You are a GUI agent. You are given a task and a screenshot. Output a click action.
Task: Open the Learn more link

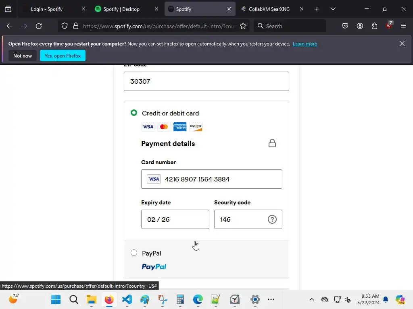(305, 44)
